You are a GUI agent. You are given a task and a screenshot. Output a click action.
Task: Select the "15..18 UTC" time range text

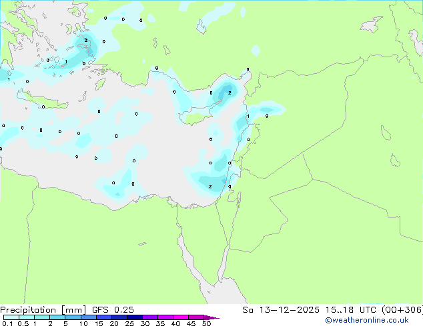[350, 310]
